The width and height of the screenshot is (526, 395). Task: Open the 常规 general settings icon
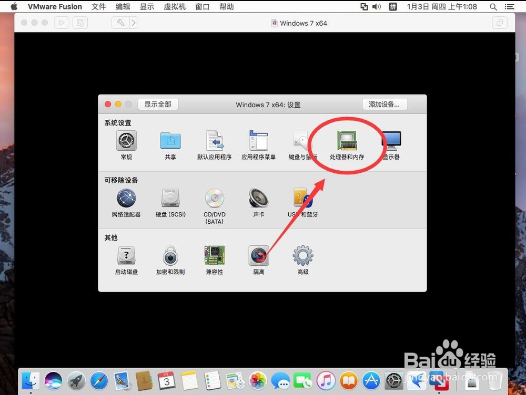click(x=126, y=141)
